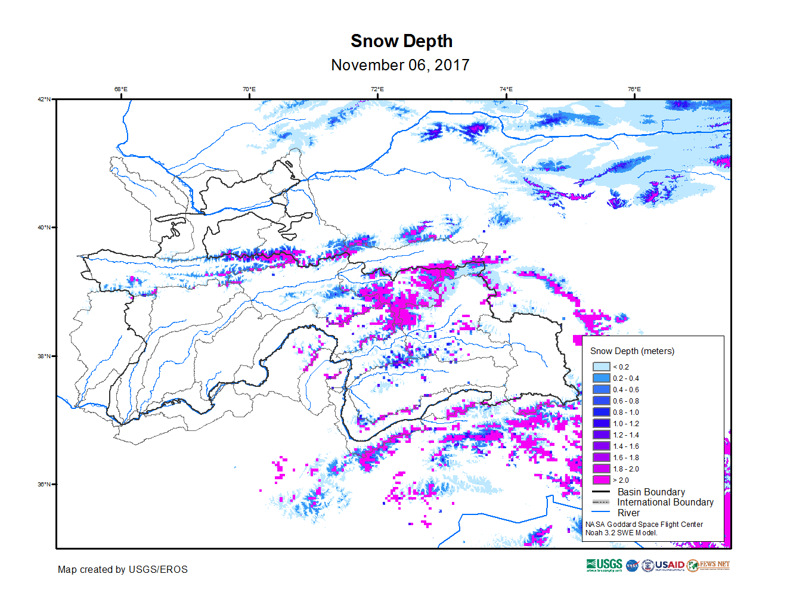
Task: Click the blue River line symbol in legend
Action: click(x=601, y=512)
